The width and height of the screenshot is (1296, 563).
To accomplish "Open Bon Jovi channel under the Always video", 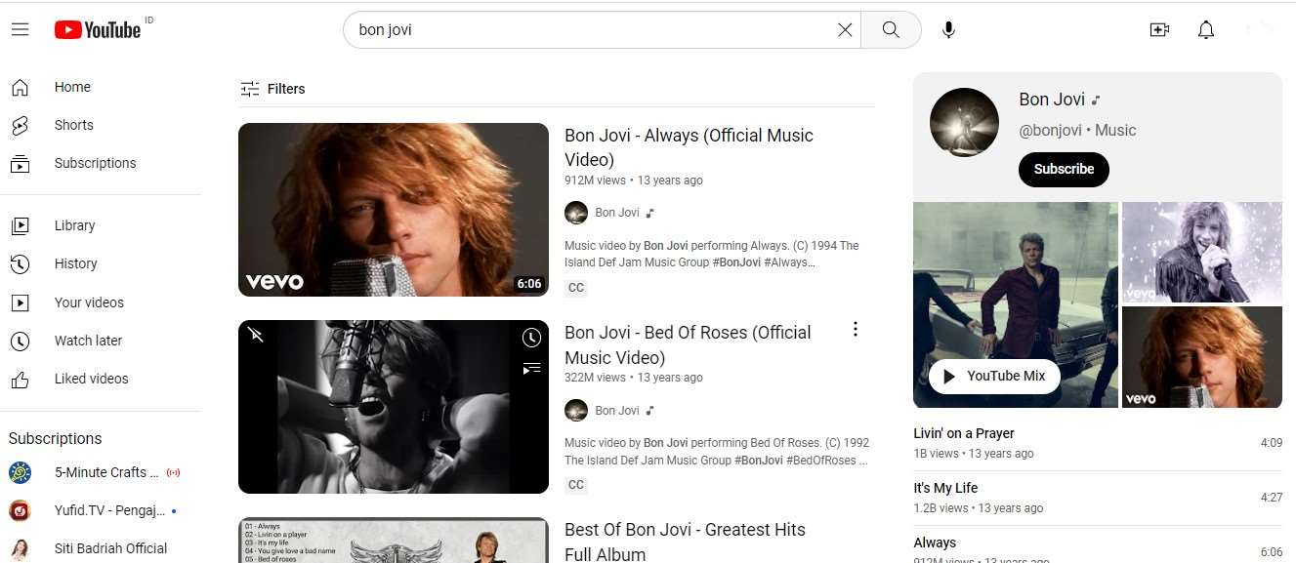I will click(617, 213).
